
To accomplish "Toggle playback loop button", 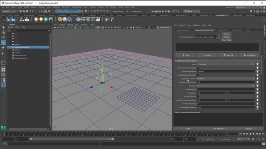I will click(253, 139).
